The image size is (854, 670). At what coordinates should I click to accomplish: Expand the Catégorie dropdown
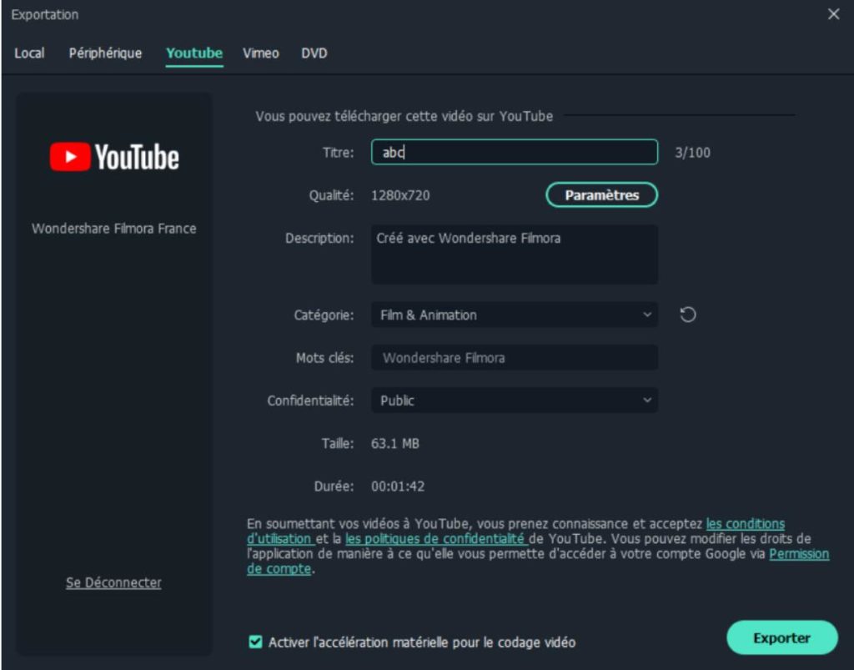click(x=514, y=315)
